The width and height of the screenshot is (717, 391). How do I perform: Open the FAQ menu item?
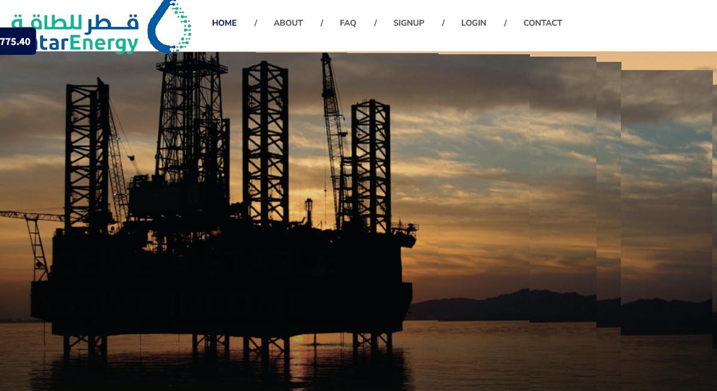[x=348, y=23]
